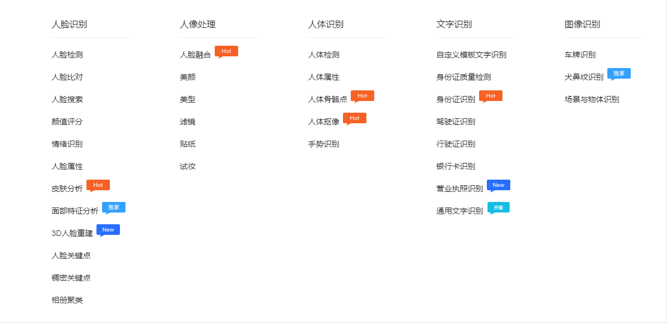
Task: Open the 手势识别 link
Action: point(323,144)
